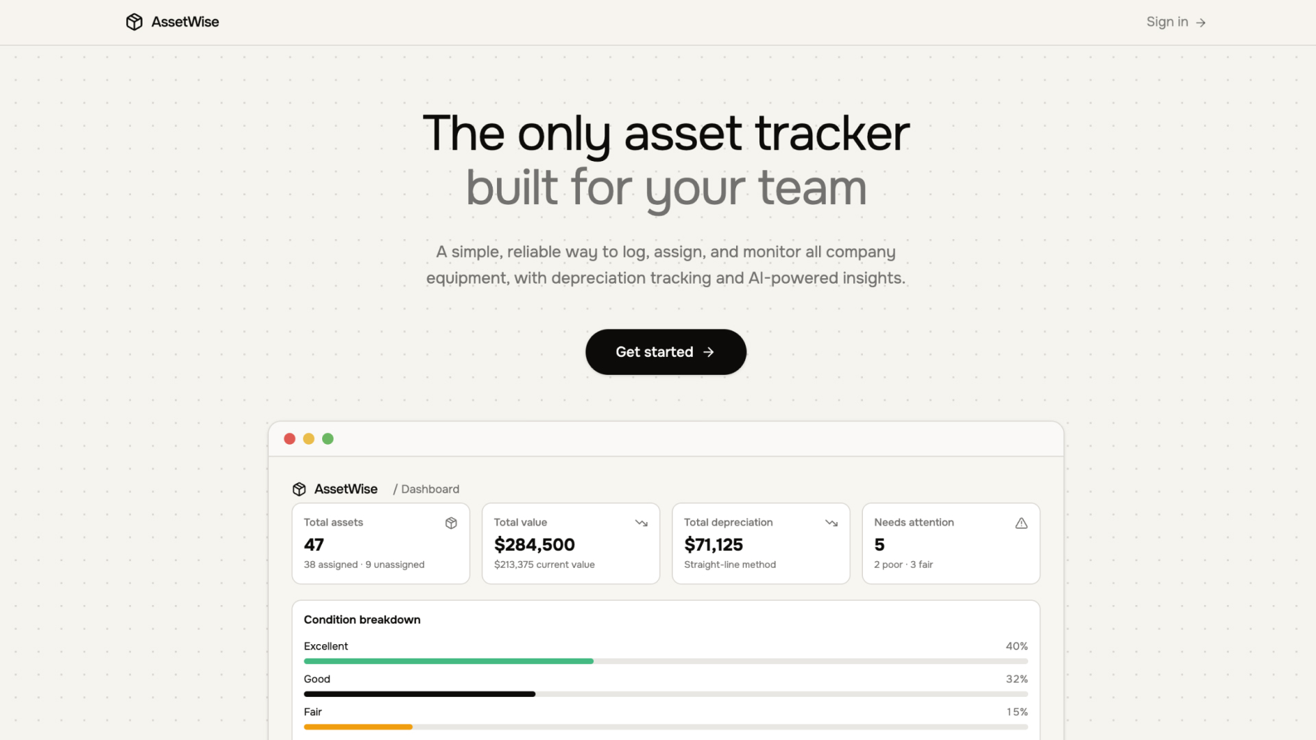Select the Dashboard breadcrumb link

[430, 489]
